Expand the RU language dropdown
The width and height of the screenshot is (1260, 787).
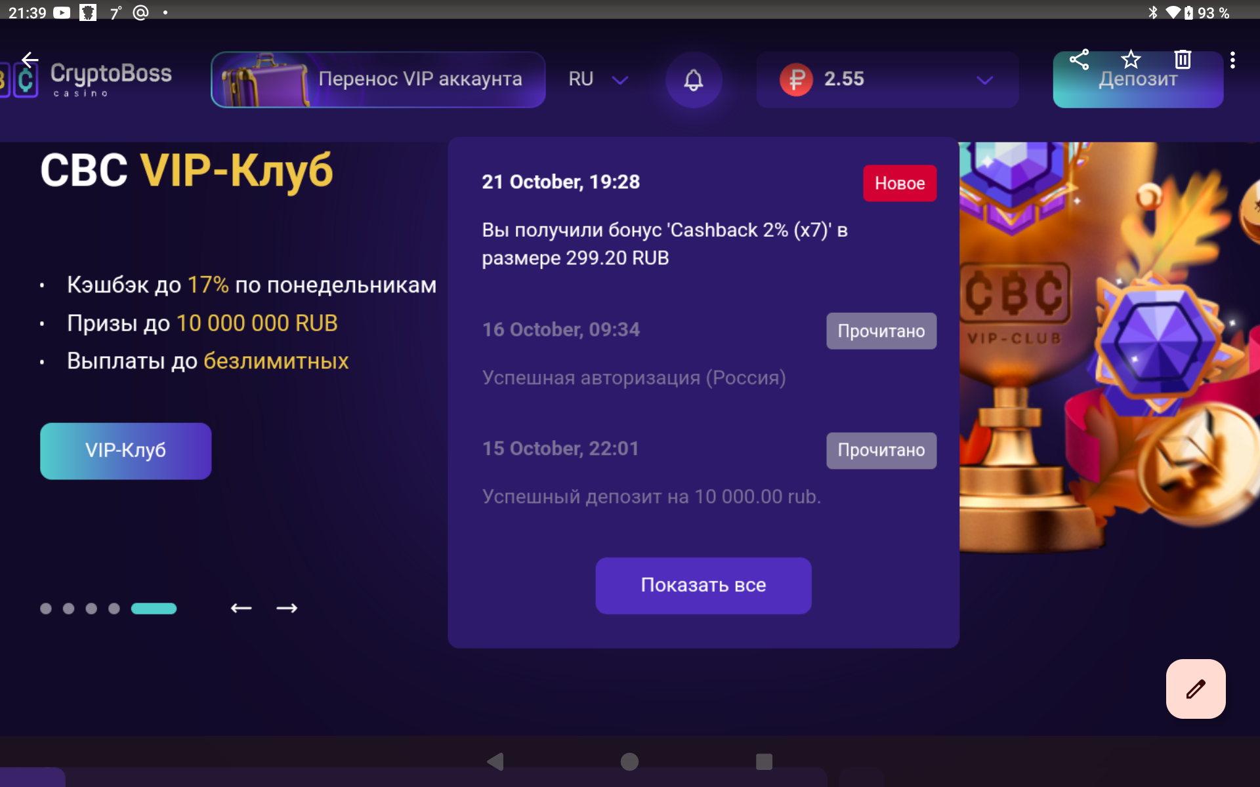[x=598, y=79]
